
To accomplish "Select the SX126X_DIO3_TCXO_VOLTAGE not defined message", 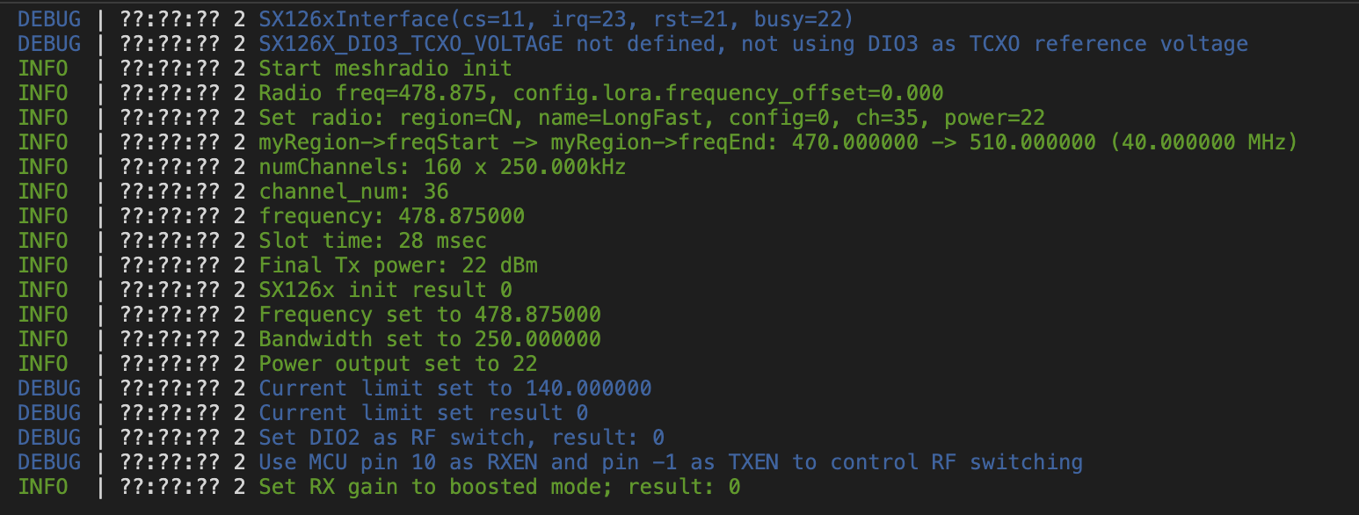I will (x=752, y=44).
